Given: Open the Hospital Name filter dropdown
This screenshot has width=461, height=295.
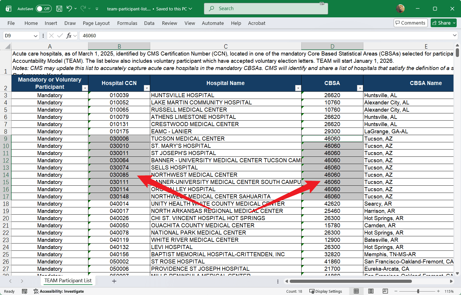Looking at the screenshot, I should 298,88.
